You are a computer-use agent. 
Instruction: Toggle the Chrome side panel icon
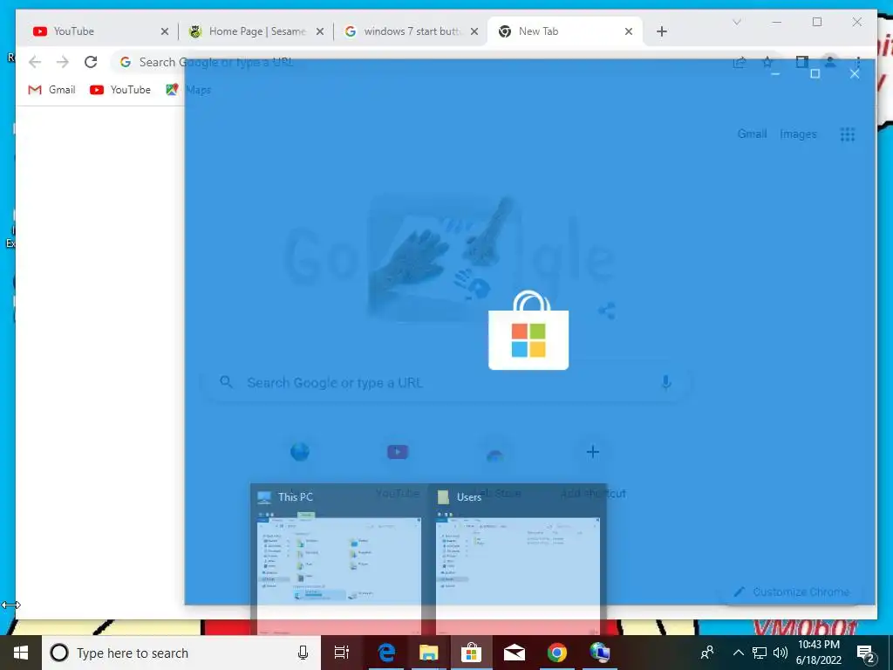[x=802, y=62]
